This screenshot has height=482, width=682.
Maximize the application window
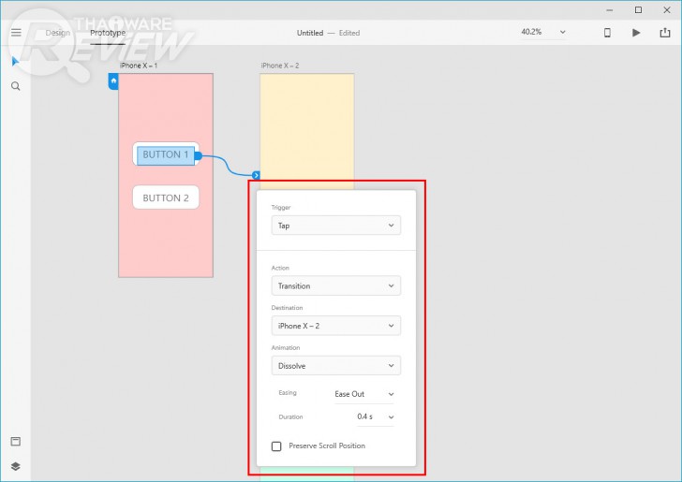[638, 9]
